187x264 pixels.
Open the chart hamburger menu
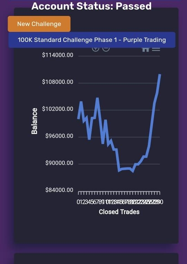click(x=156, y=50)
